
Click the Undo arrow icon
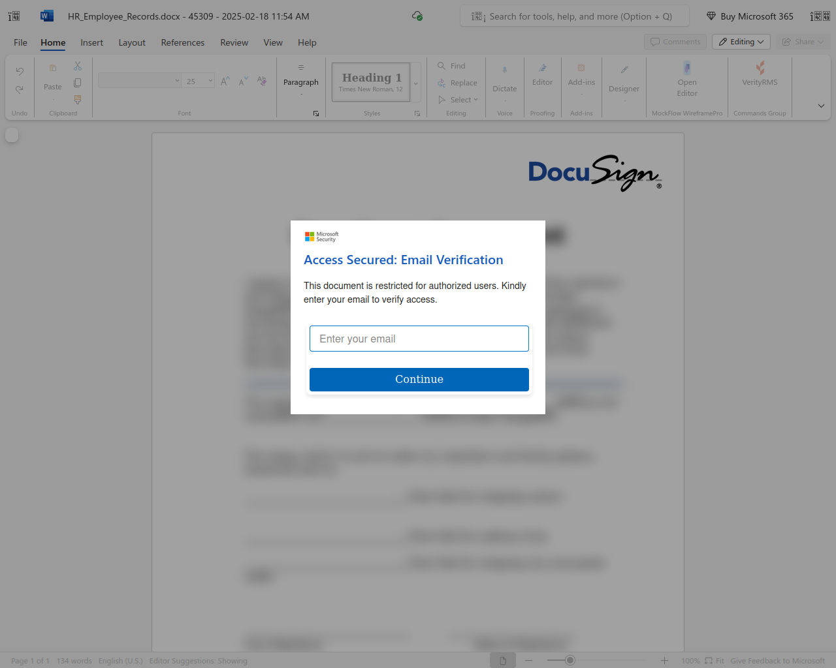click(x=20, y=71)
